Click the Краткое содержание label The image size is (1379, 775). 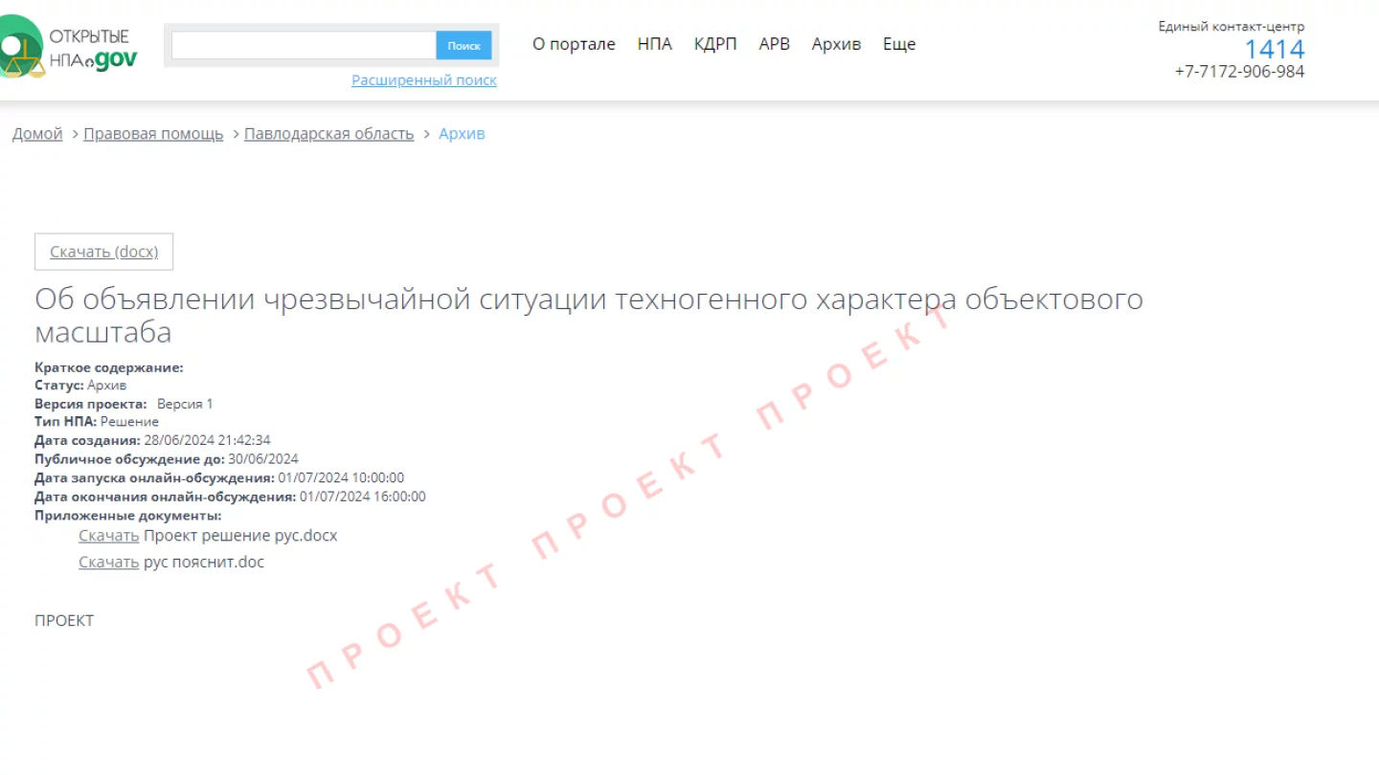[109, 367]
